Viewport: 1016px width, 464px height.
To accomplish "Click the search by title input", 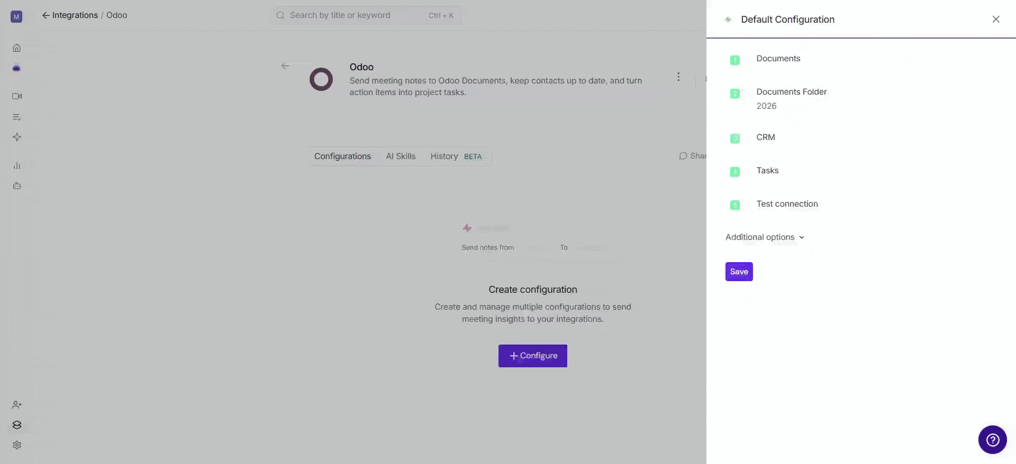I will [x=365, y=15].
